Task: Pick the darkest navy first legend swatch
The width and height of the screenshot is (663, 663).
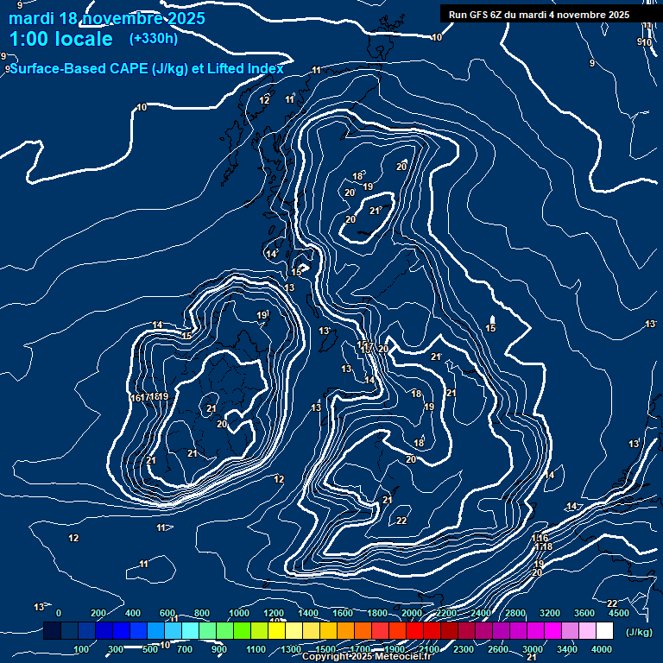Action: 52,632
